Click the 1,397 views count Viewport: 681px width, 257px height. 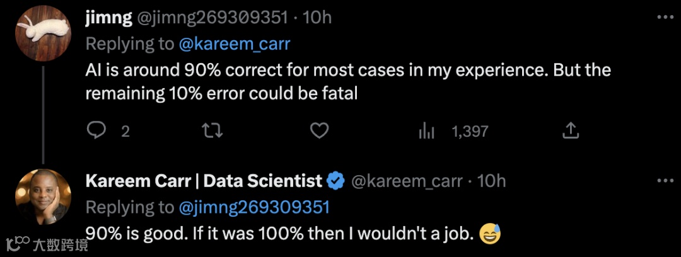pos(470,131)
